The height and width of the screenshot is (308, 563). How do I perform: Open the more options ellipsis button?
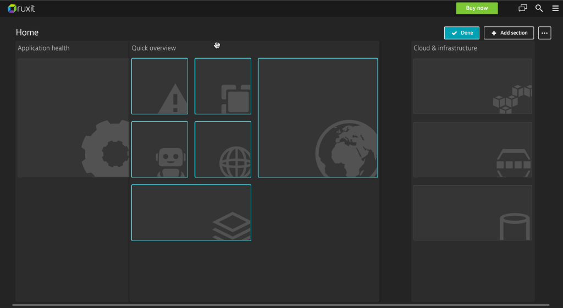tap(545, 33)
